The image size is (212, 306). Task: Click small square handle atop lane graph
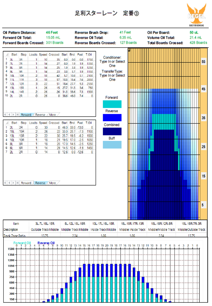[129, 50]
